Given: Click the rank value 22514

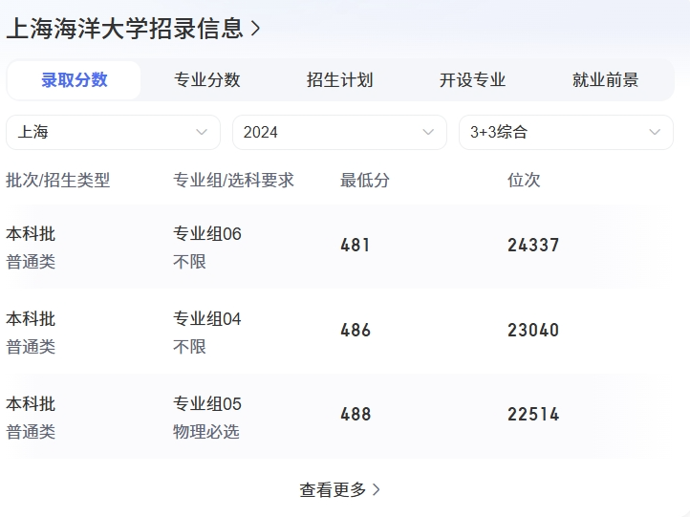Looking at the screenshot, I should (x=533, y=415).
